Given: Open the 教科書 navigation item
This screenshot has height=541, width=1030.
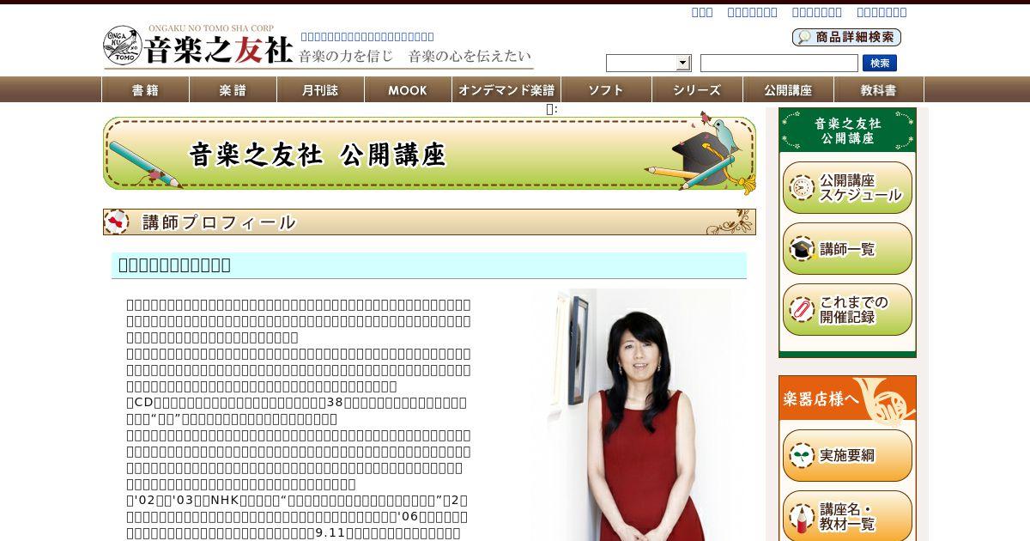Looking at the screenshot, I should pos(879,89).
